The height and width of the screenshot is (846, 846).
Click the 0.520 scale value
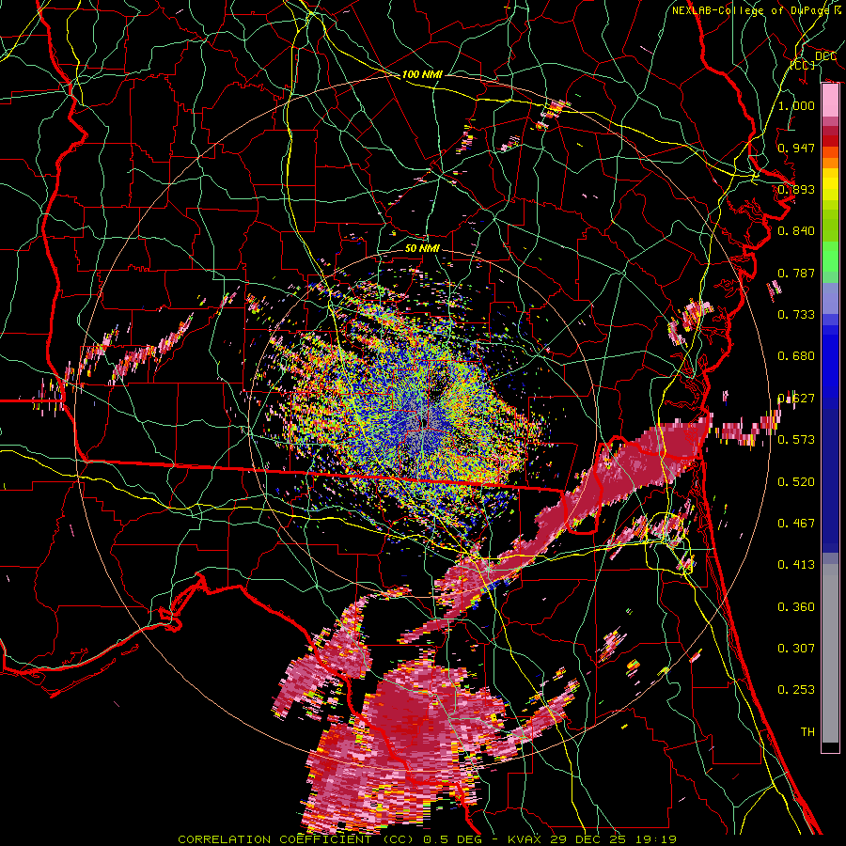(x=796, y=481)
